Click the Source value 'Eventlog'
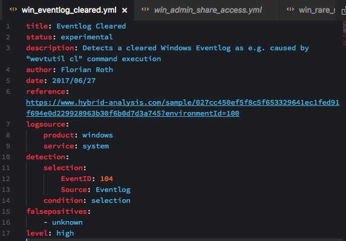This screenshot has width=346, height=241. pyautogui.click(x=113, y=190)
